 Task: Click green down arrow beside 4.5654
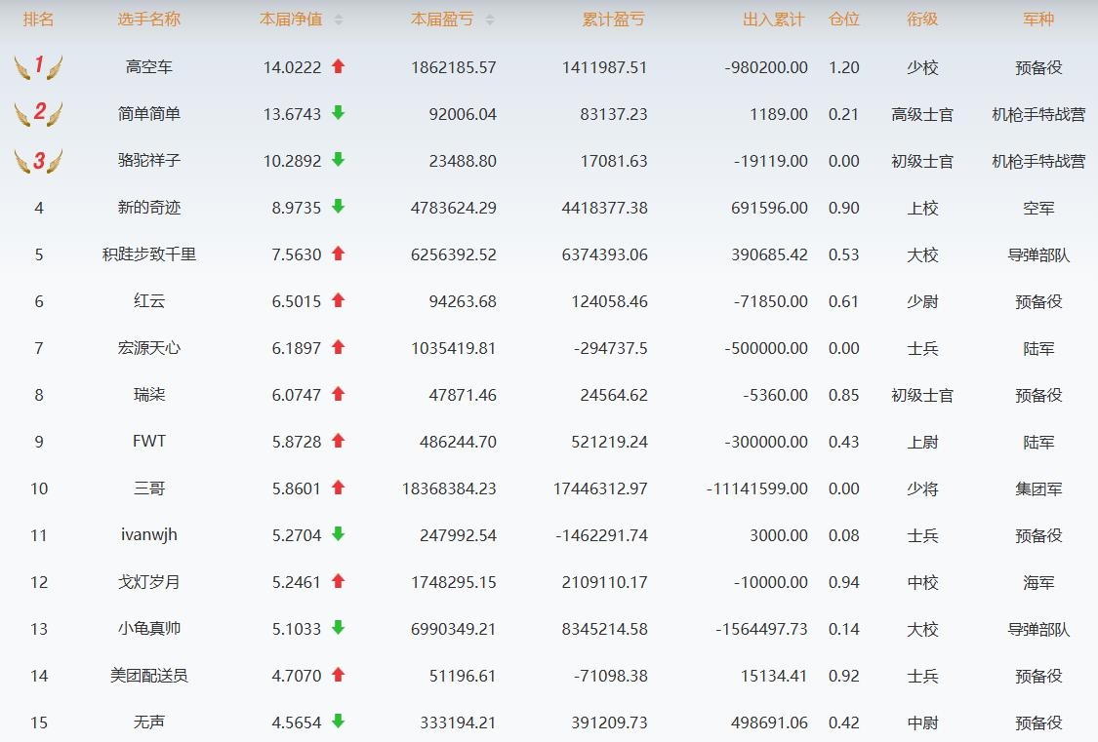click(339, 722)
